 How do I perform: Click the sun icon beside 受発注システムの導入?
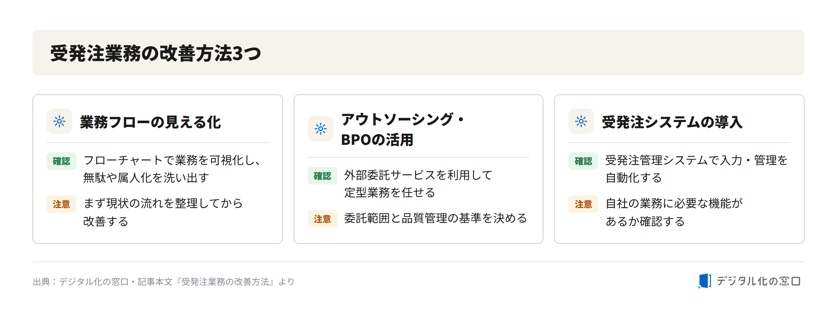[x=581, y=121]
